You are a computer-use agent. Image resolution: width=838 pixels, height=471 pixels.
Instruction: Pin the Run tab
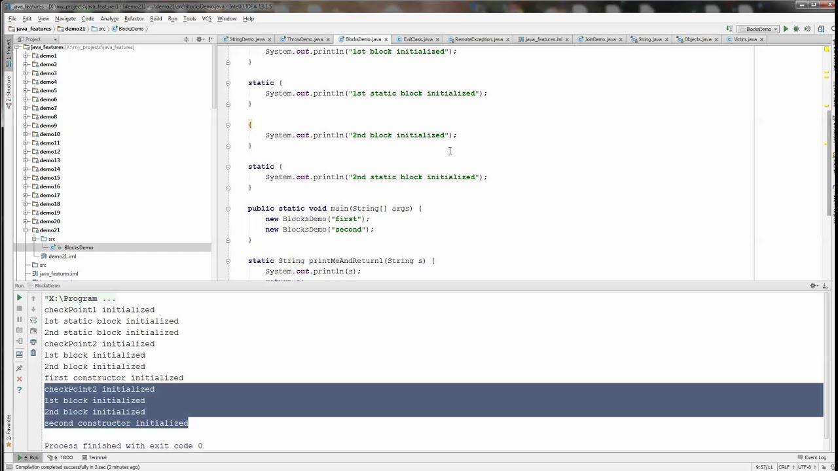pos(19,368)
